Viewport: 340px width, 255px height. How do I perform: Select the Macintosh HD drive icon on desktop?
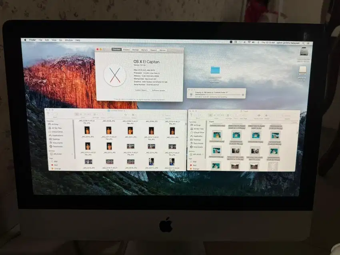(303, 51)
